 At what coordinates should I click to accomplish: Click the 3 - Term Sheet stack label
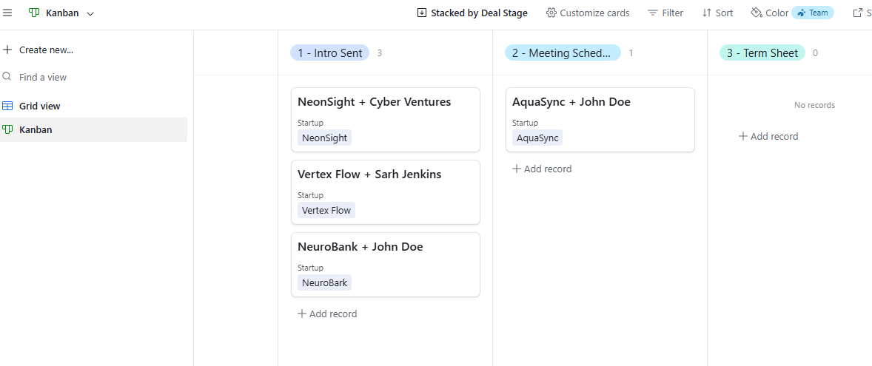coord(762,52)
